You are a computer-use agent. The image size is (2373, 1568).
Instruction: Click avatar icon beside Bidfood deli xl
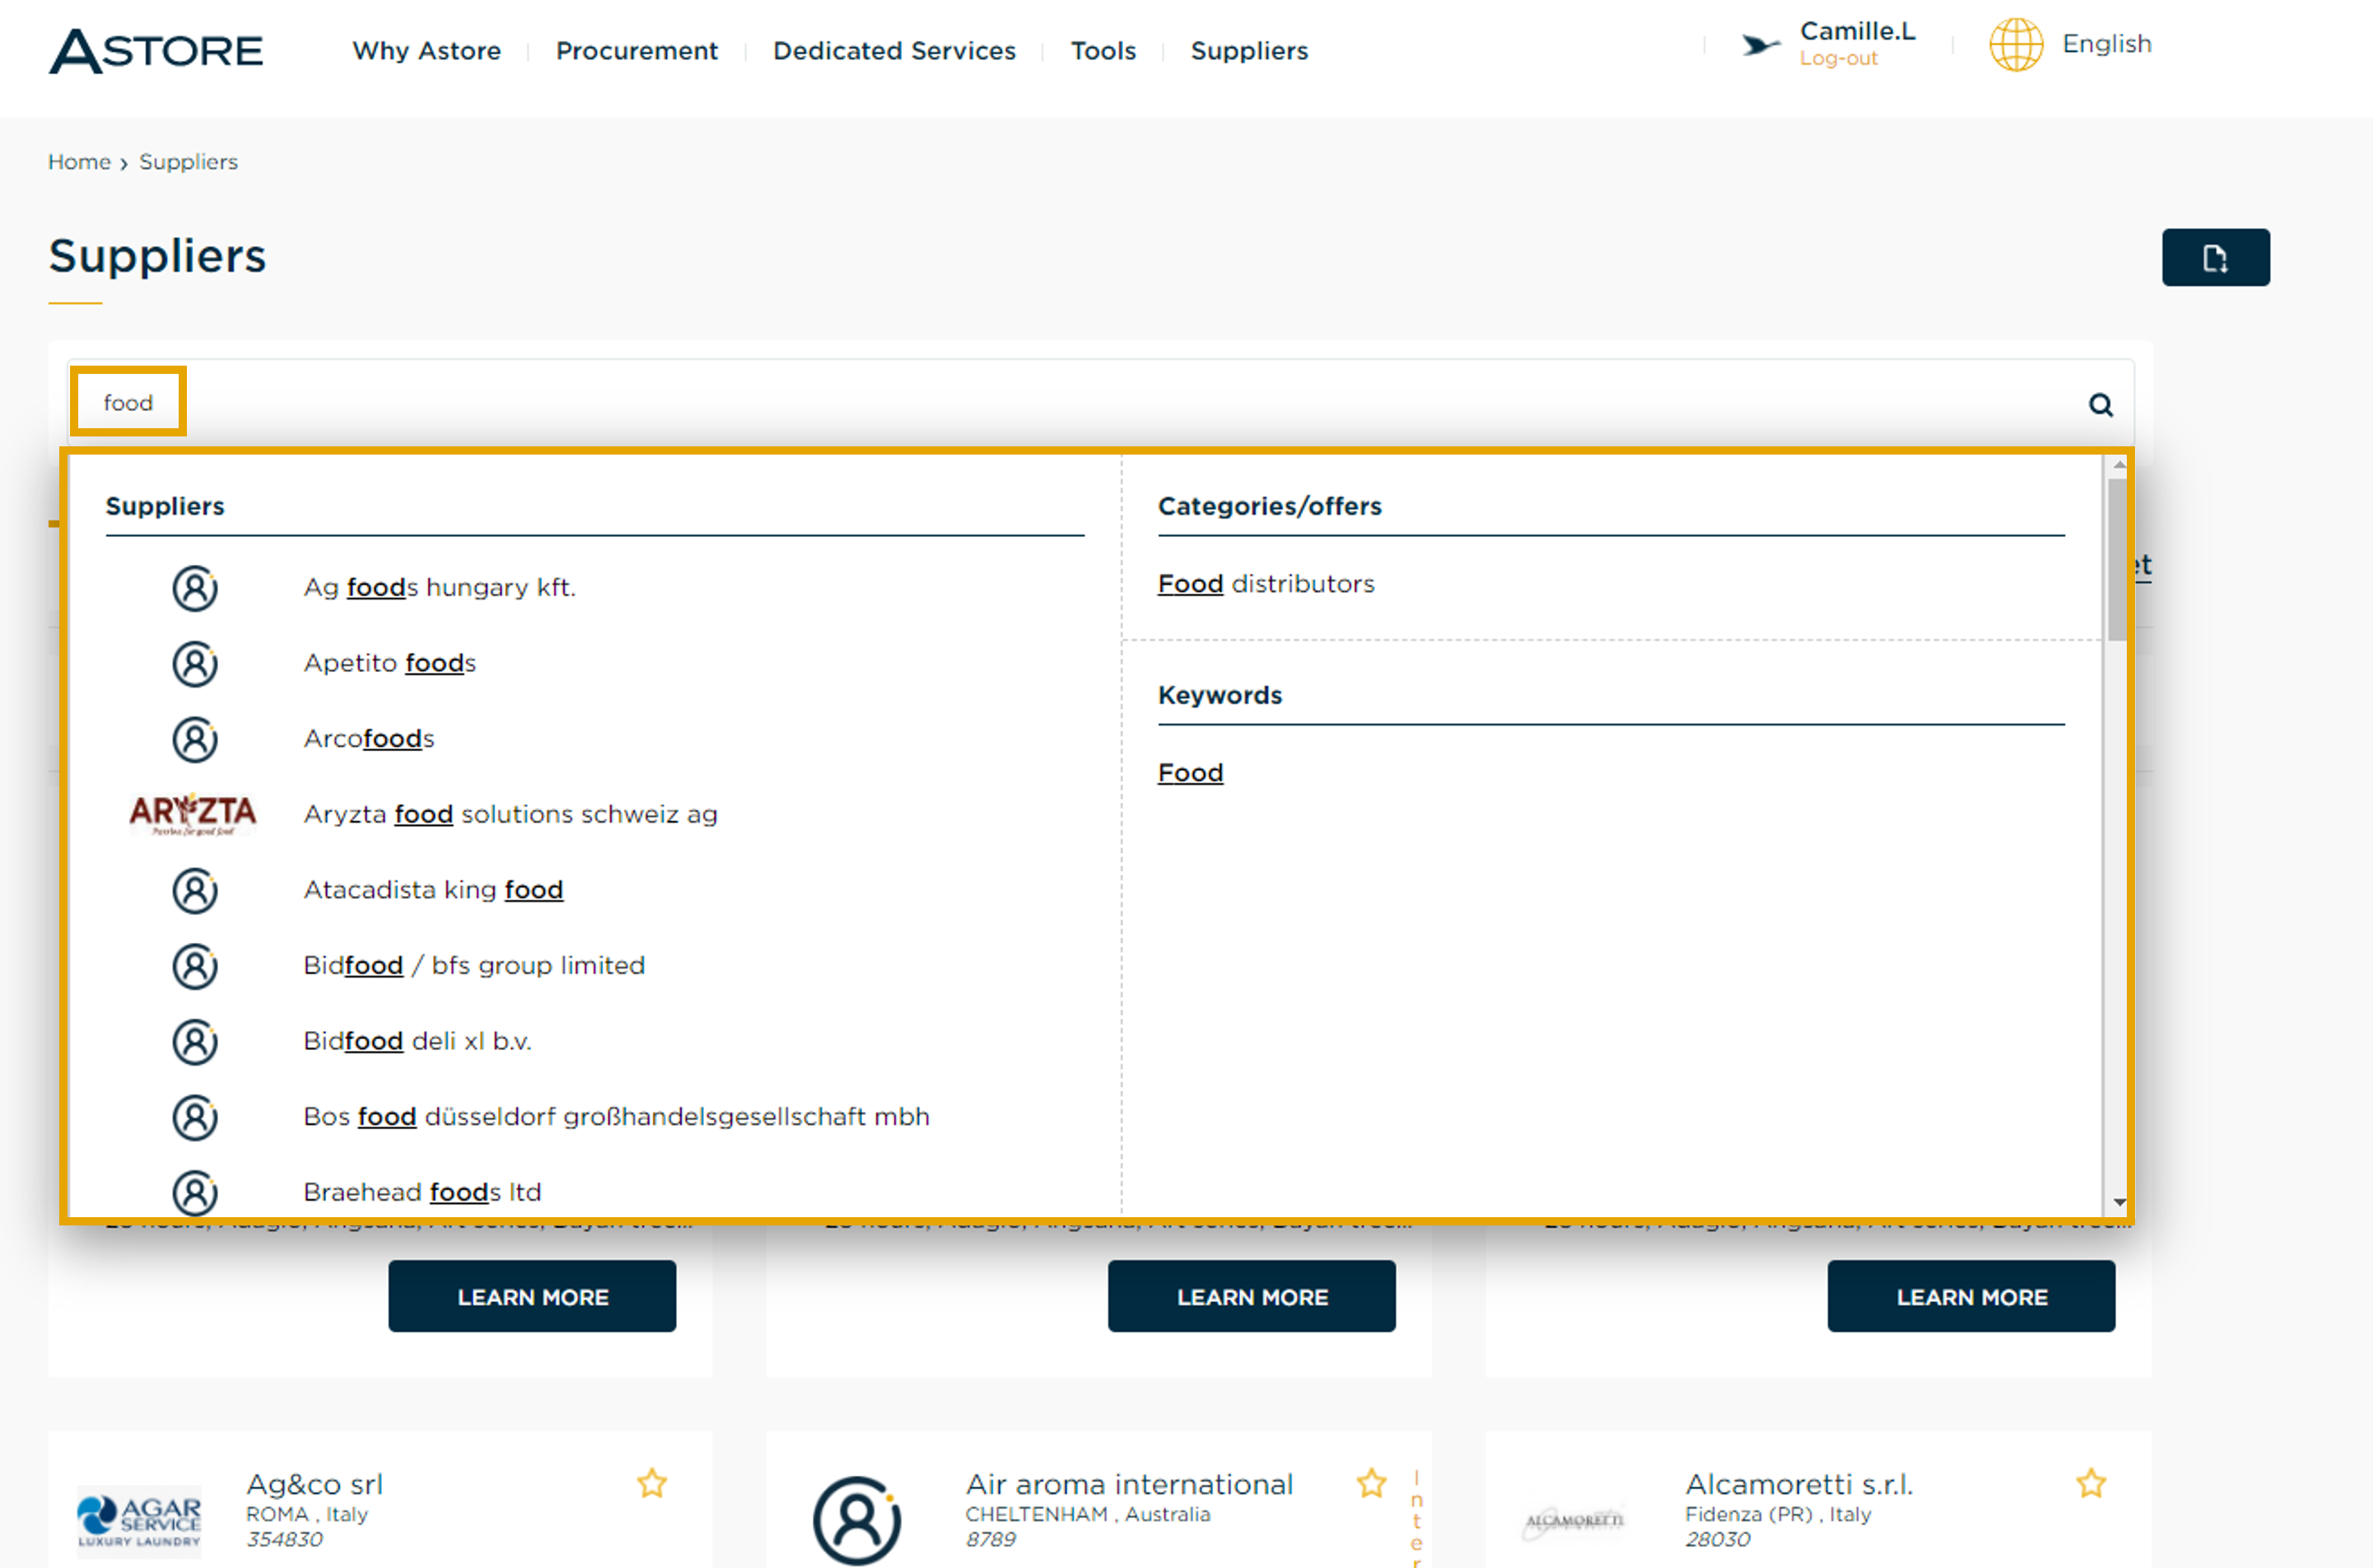[195, 1042]
